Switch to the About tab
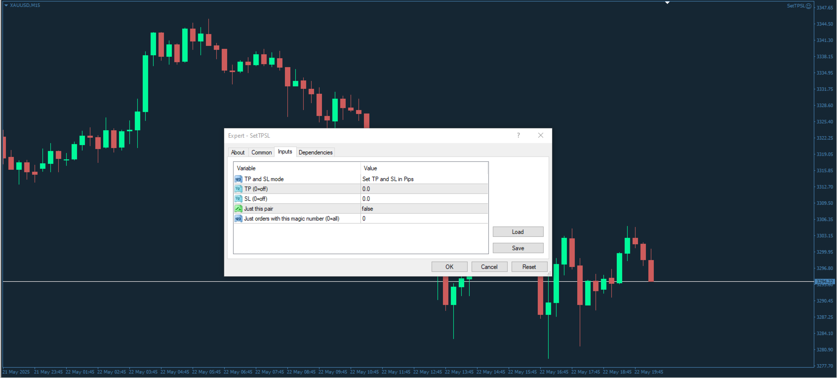The height and width of the screenshot is (378, 837). point(238,152)
